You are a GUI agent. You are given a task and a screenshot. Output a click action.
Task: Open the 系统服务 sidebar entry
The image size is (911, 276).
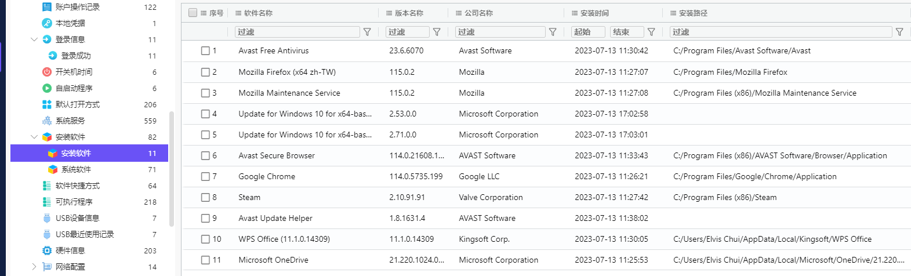(x=70, y=121)
